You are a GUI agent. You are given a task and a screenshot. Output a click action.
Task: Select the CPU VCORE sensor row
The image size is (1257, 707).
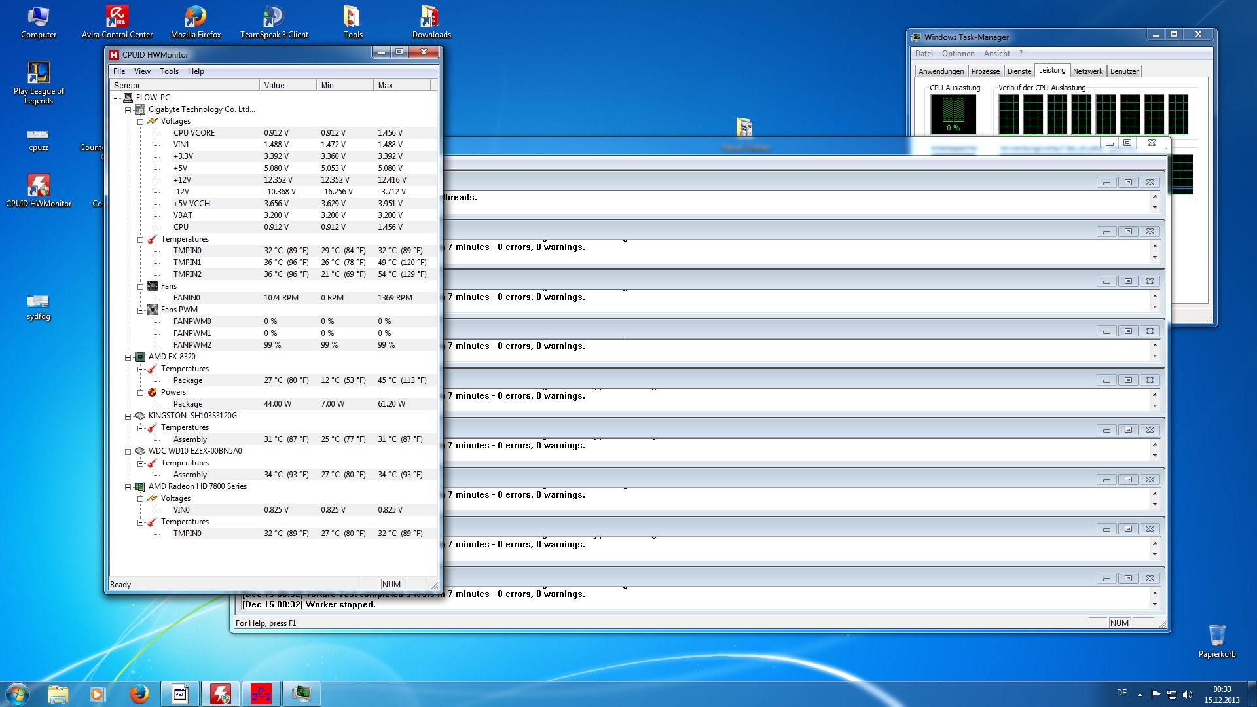194,133
